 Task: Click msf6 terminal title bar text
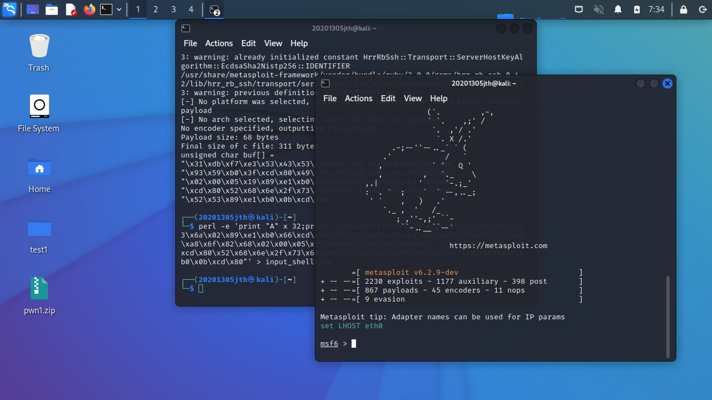pyautogui.click(x=484, y=83)
